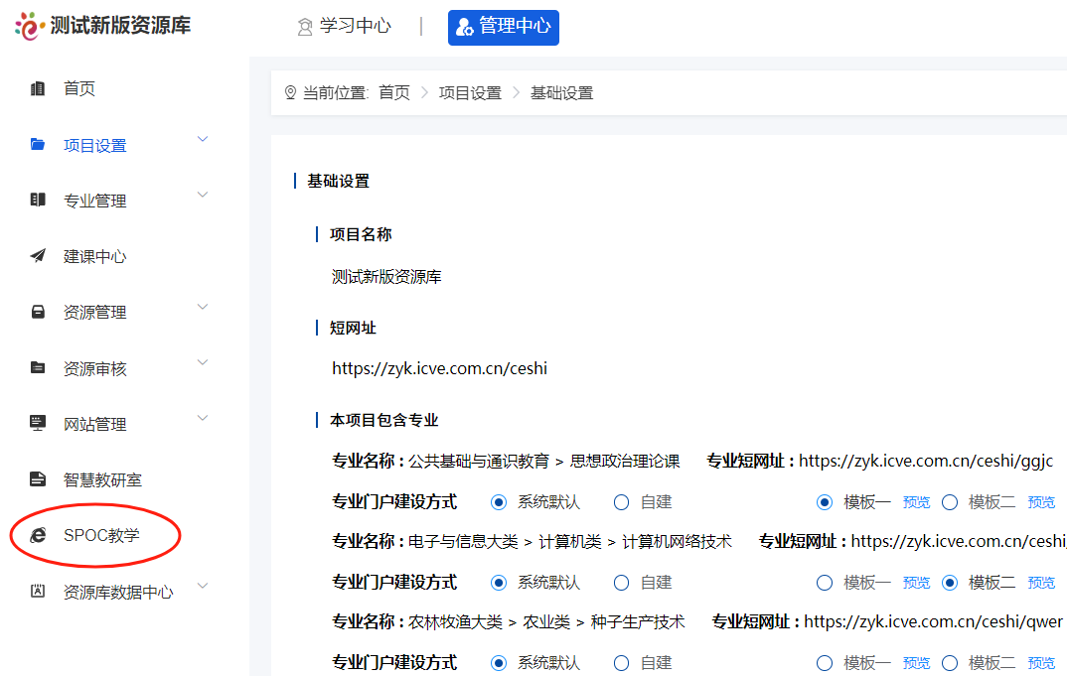This screenshot has height=676, width=1067.
Task: Select 模板一 for 计算机网络技术 portal
Action: 824,583
